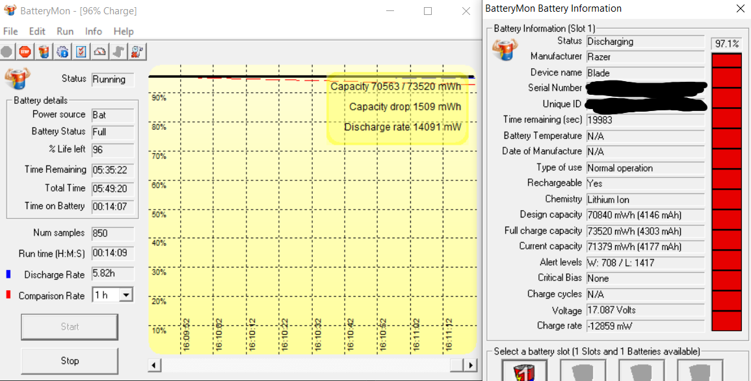Click the blue gear info toolbar icon
Viewport: 751px width, 381px height.
[x=62, y=51]
